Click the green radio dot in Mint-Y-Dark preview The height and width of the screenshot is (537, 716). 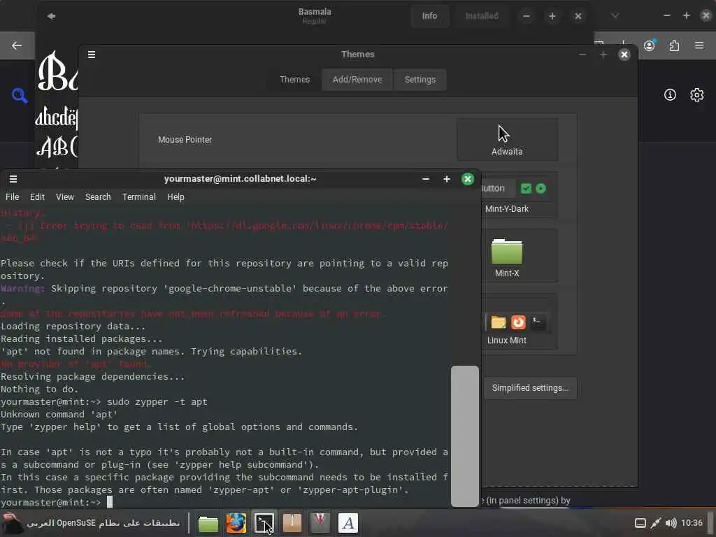(x=540, y=189)
